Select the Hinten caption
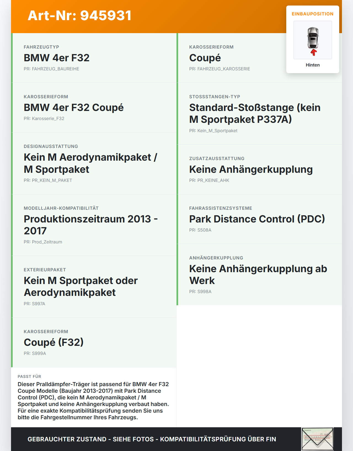Image resolution: width=353 pixels, height=451 pixels. 313,65
